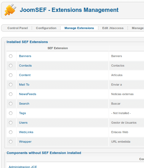Select the Mail To radio button
The height and width of the screenshot is (168, 144).
[x=11, y=85]
